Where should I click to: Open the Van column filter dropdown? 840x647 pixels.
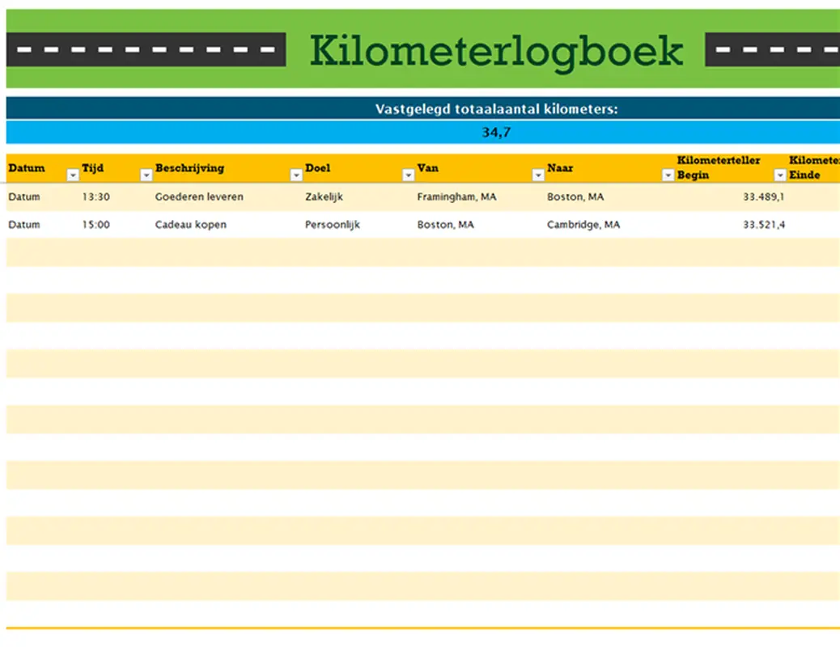coord(537,175)
